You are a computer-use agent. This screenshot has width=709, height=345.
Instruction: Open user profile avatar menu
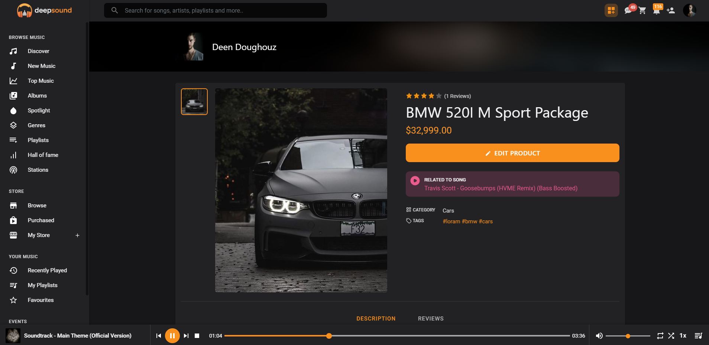tap(690, 10)
